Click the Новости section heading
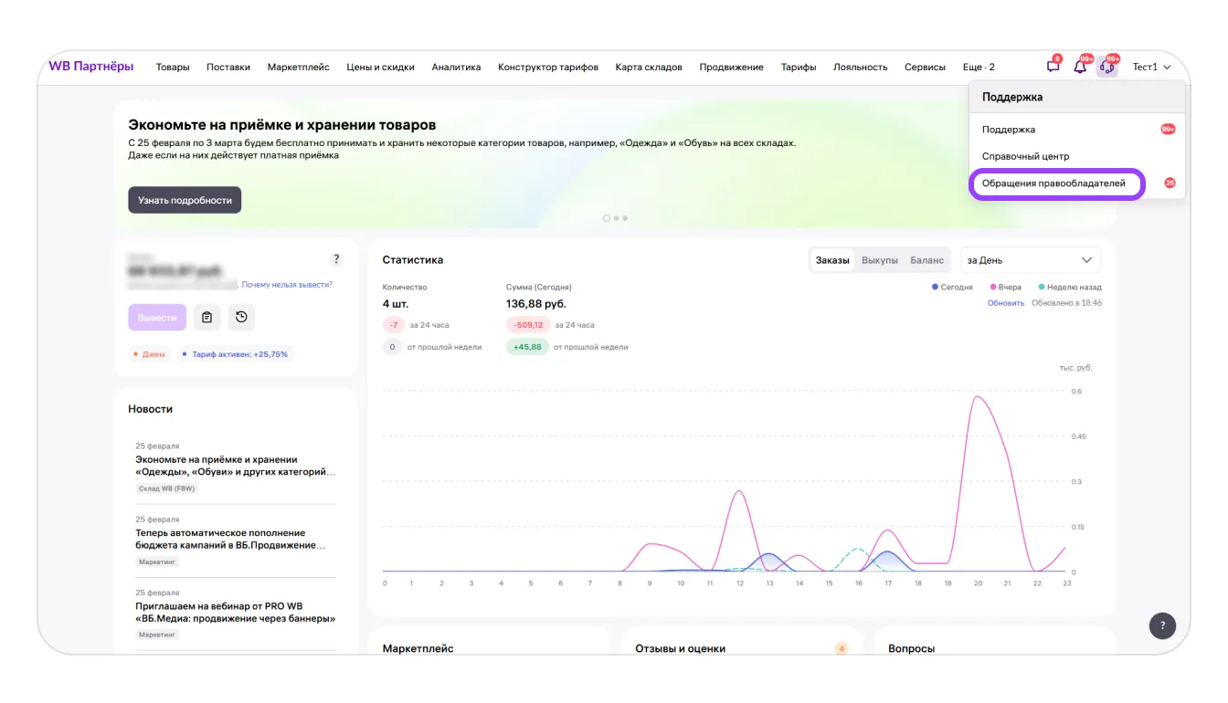This screenshot has width=1228, height=703. [151, 409]
